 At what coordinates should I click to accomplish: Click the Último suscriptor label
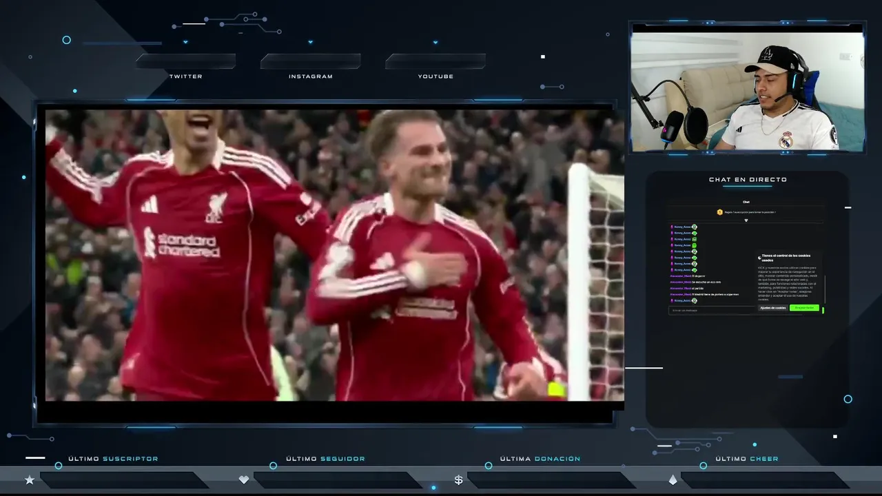(113, 459)
